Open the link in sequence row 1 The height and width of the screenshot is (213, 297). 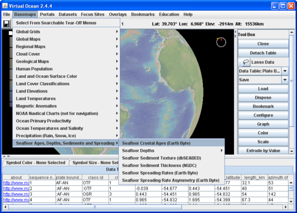click(16, 183)
